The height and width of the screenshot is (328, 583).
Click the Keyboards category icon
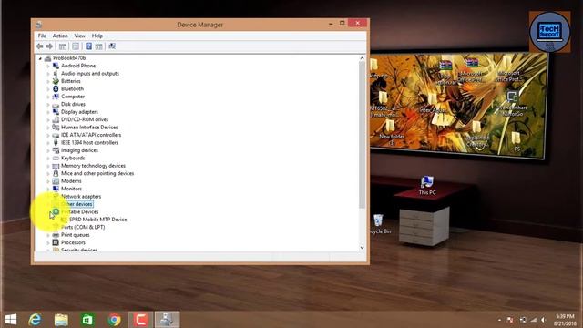pos(56,158)
